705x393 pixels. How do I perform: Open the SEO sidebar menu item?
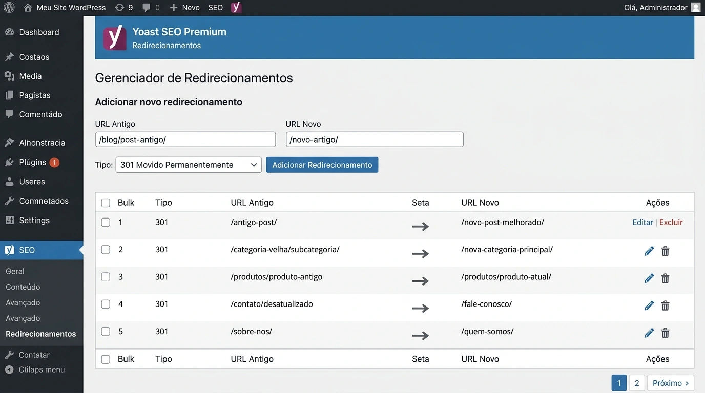(x=42, y=250)
